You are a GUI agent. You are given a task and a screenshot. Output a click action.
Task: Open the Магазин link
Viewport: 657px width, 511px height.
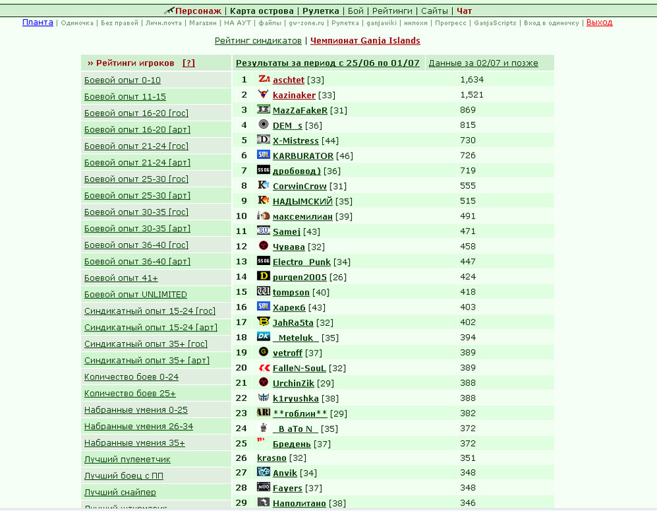[x=203, y=23]
